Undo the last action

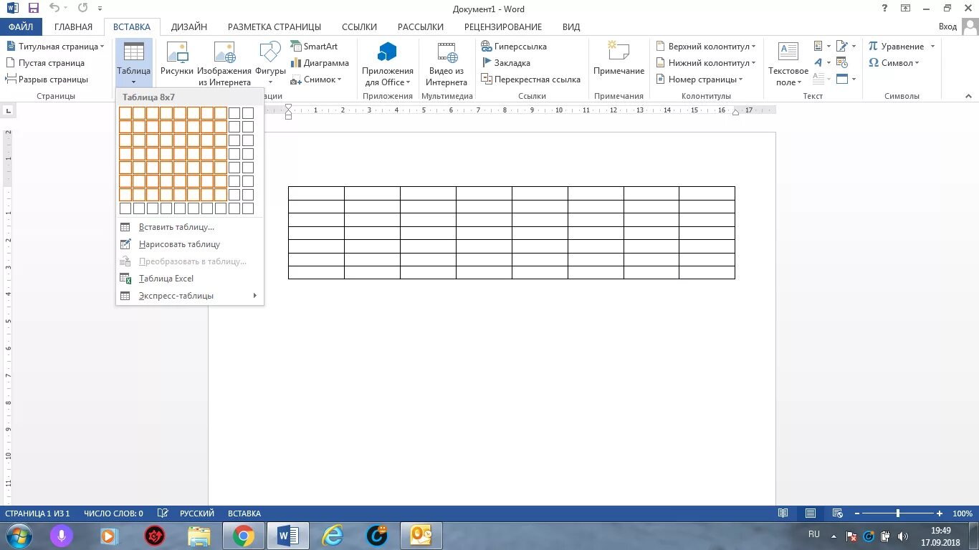pyautogui.click(x=54, y=9)
